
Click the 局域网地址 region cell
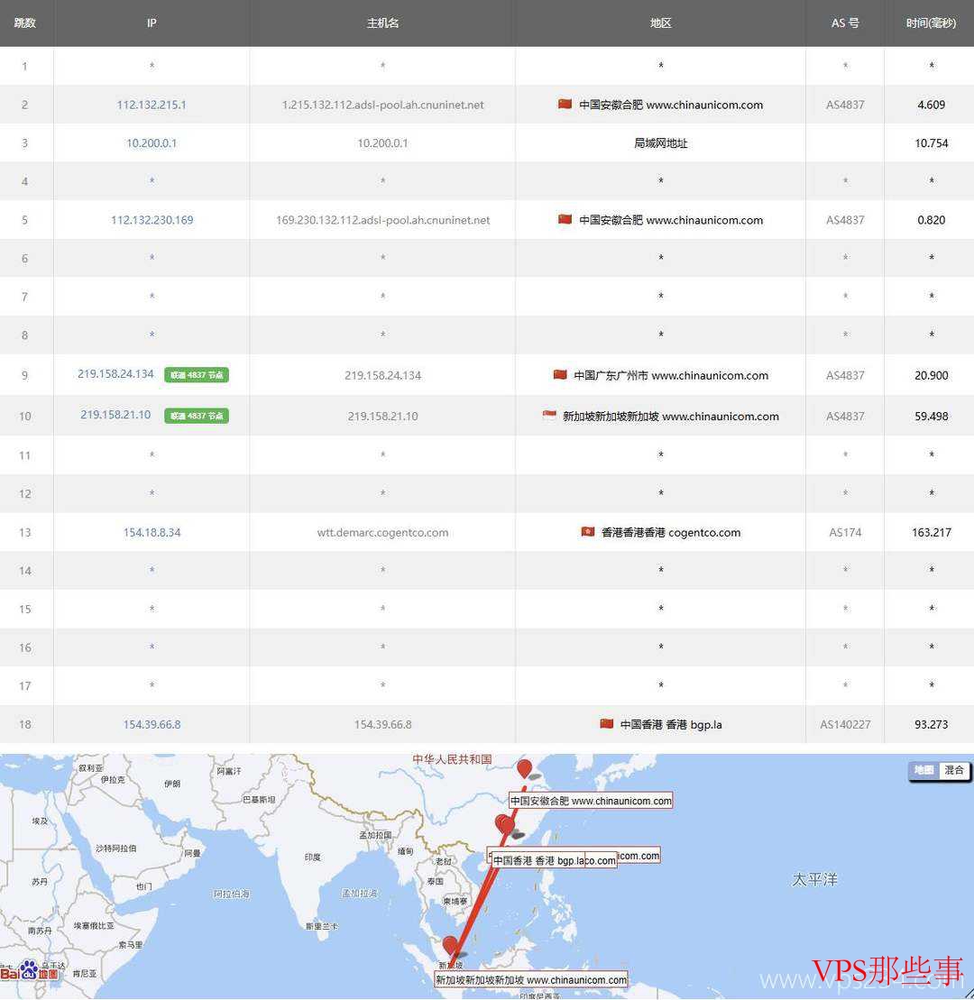coord(661,142)
